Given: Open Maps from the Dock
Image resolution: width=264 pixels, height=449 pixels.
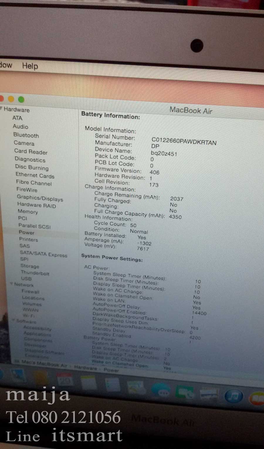Looking at the screenshot, I should pos(136,387).
